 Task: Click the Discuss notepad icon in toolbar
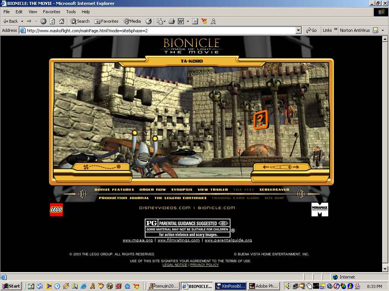(195, 21)
